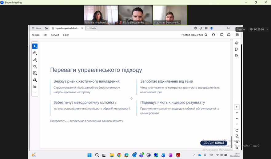
Task: Go to the next page with down chevron
Action: (237, 124)
